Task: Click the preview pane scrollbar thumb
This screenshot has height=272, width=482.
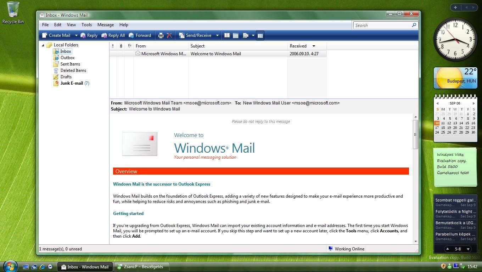Action: tap(416, 135)
